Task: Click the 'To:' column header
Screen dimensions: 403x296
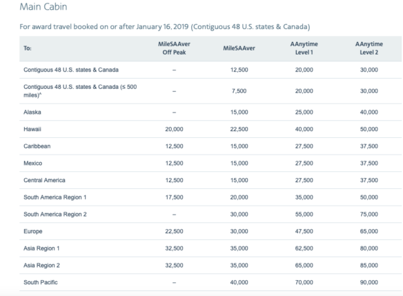Action: [28, 48]
